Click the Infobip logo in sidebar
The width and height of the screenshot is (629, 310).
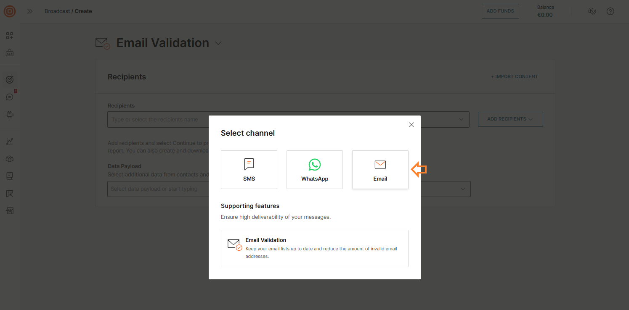(x=10, y=11)
